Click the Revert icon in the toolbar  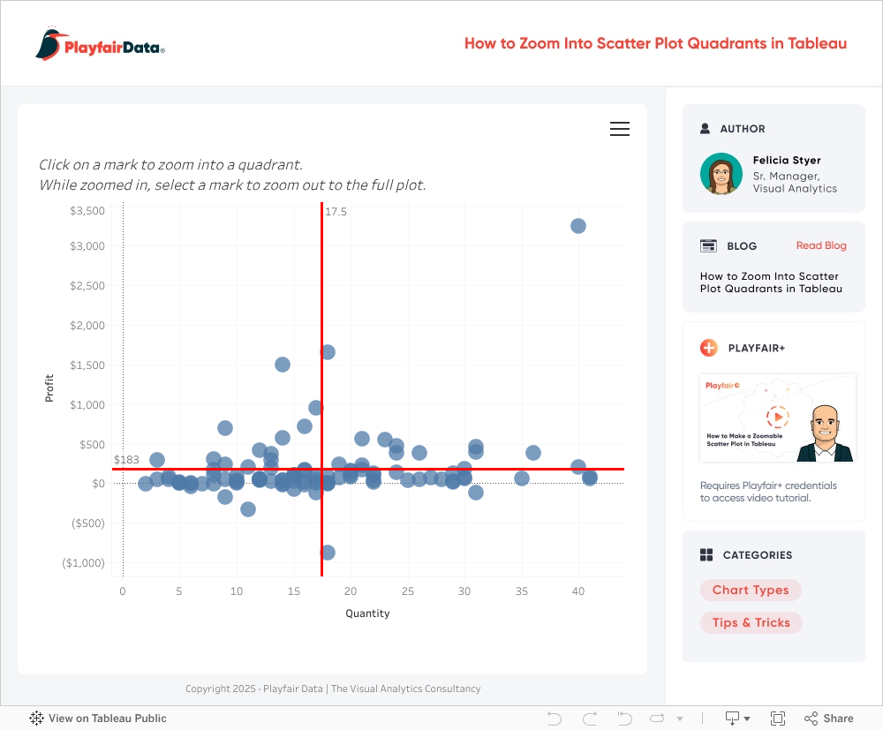click(x=625, y=719)
